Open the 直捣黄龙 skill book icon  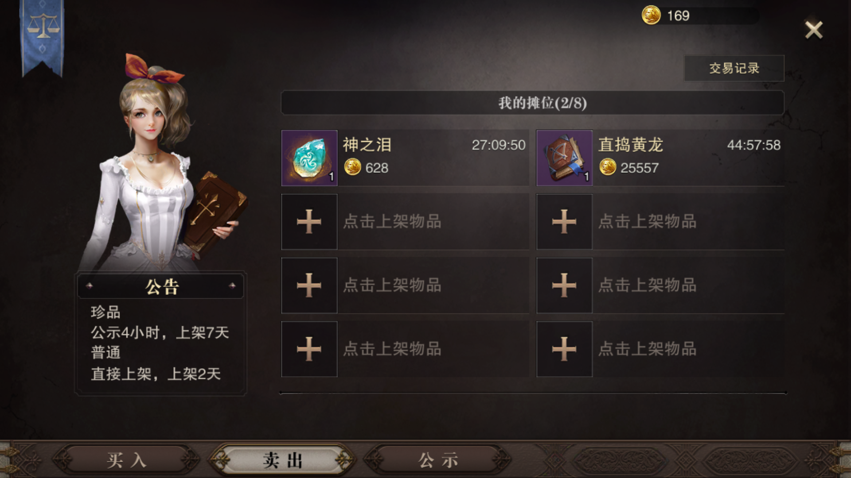pyautogui.click(x=564, y=158)
